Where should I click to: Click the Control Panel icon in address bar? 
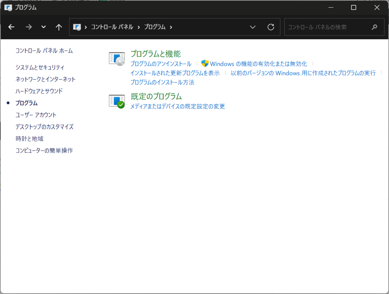coord(77,27)
